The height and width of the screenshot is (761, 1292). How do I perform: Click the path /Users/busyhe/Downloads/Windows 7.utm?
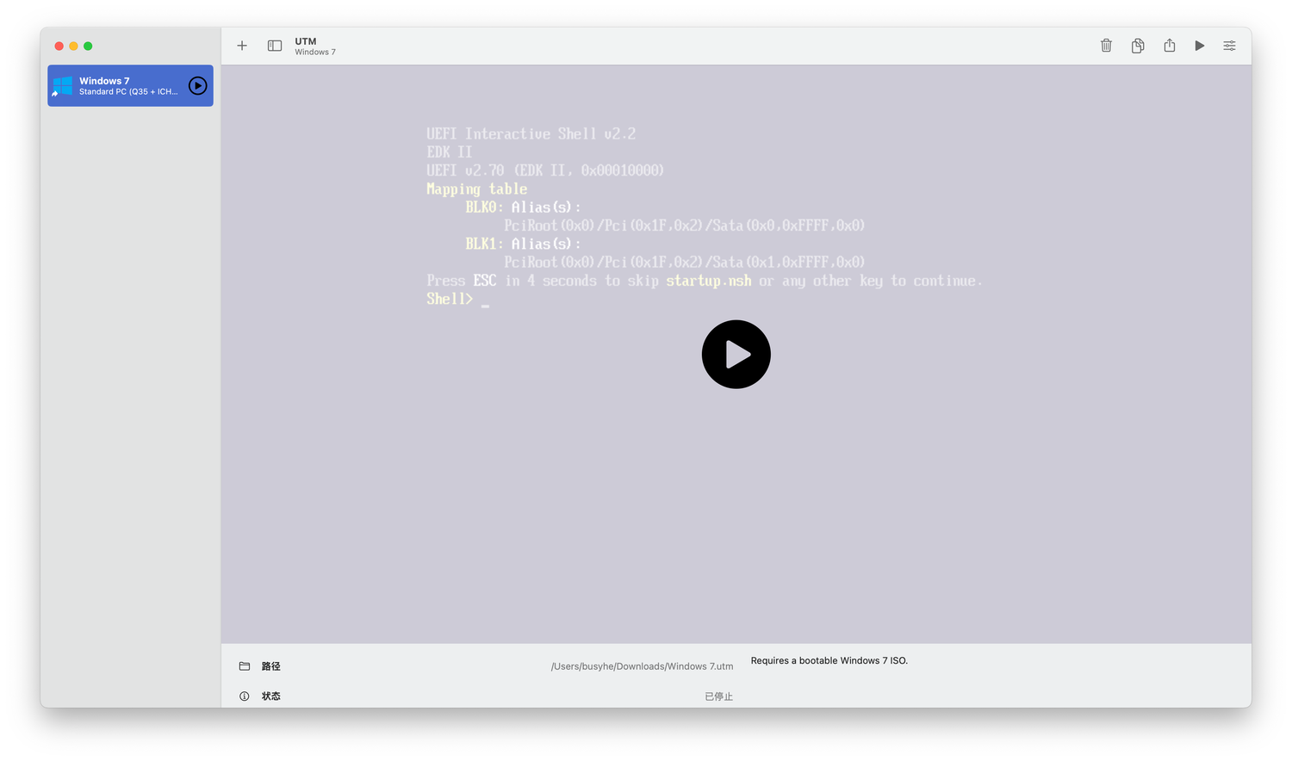[x=642, y=666]
